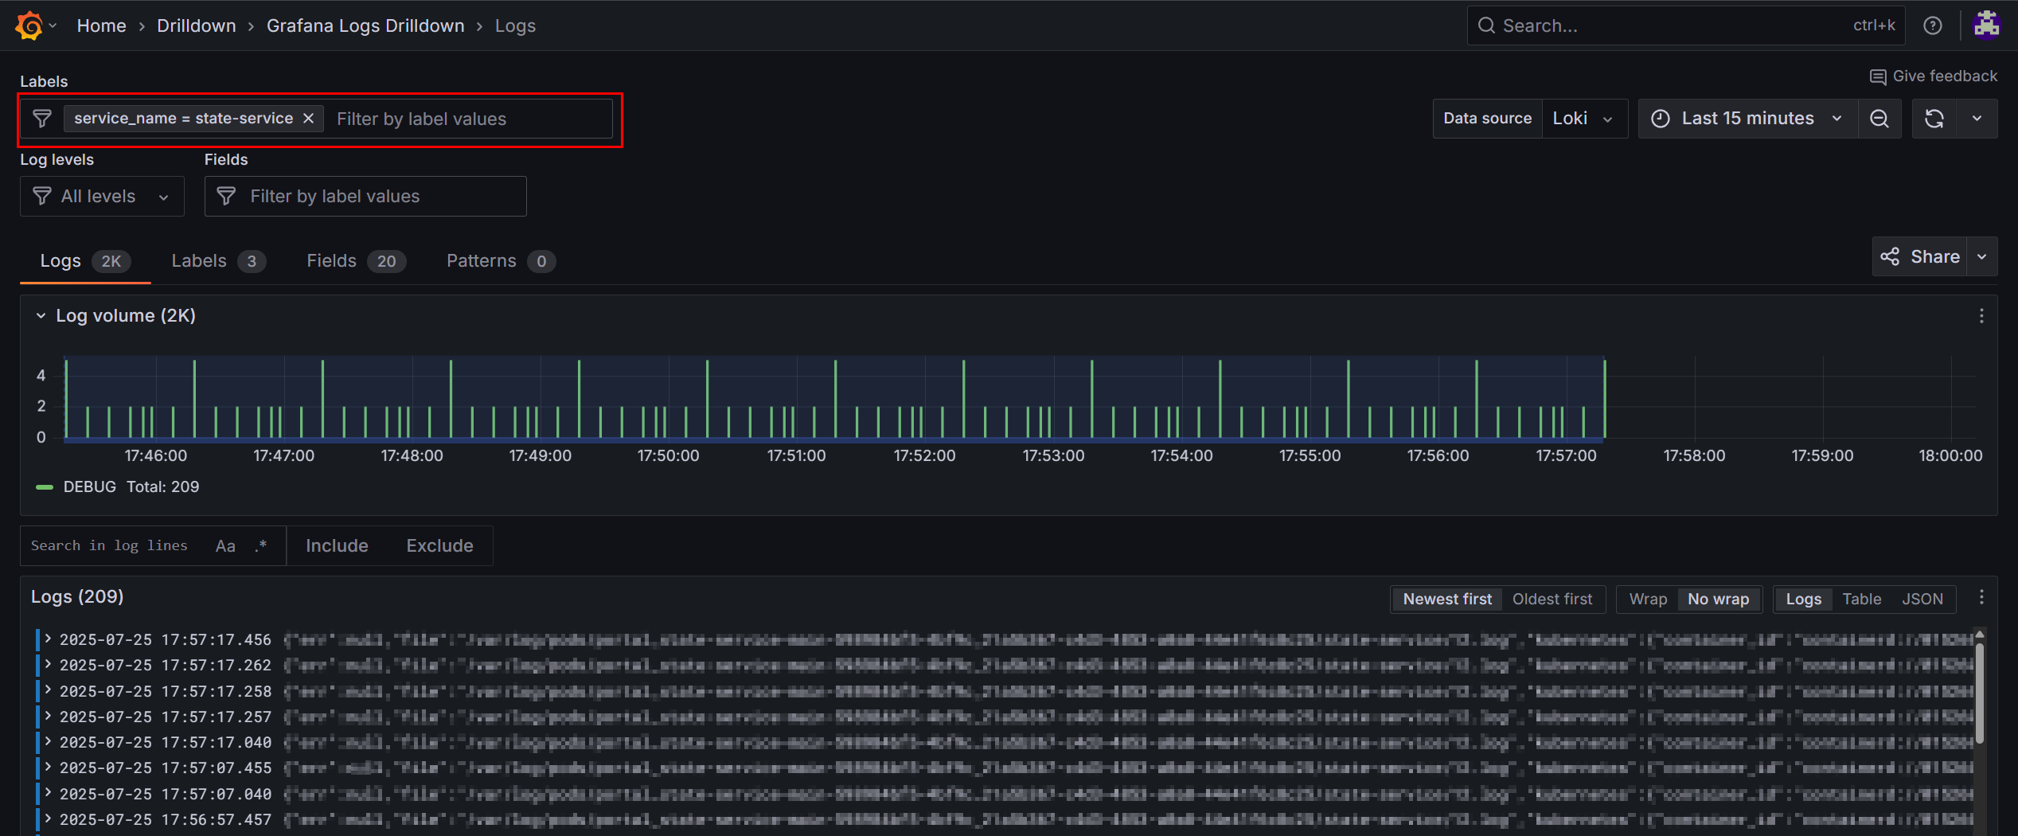Viewport: 2018px width, 836px height.
Task: Collapse the Log volume panel
Action: (41, 316)
